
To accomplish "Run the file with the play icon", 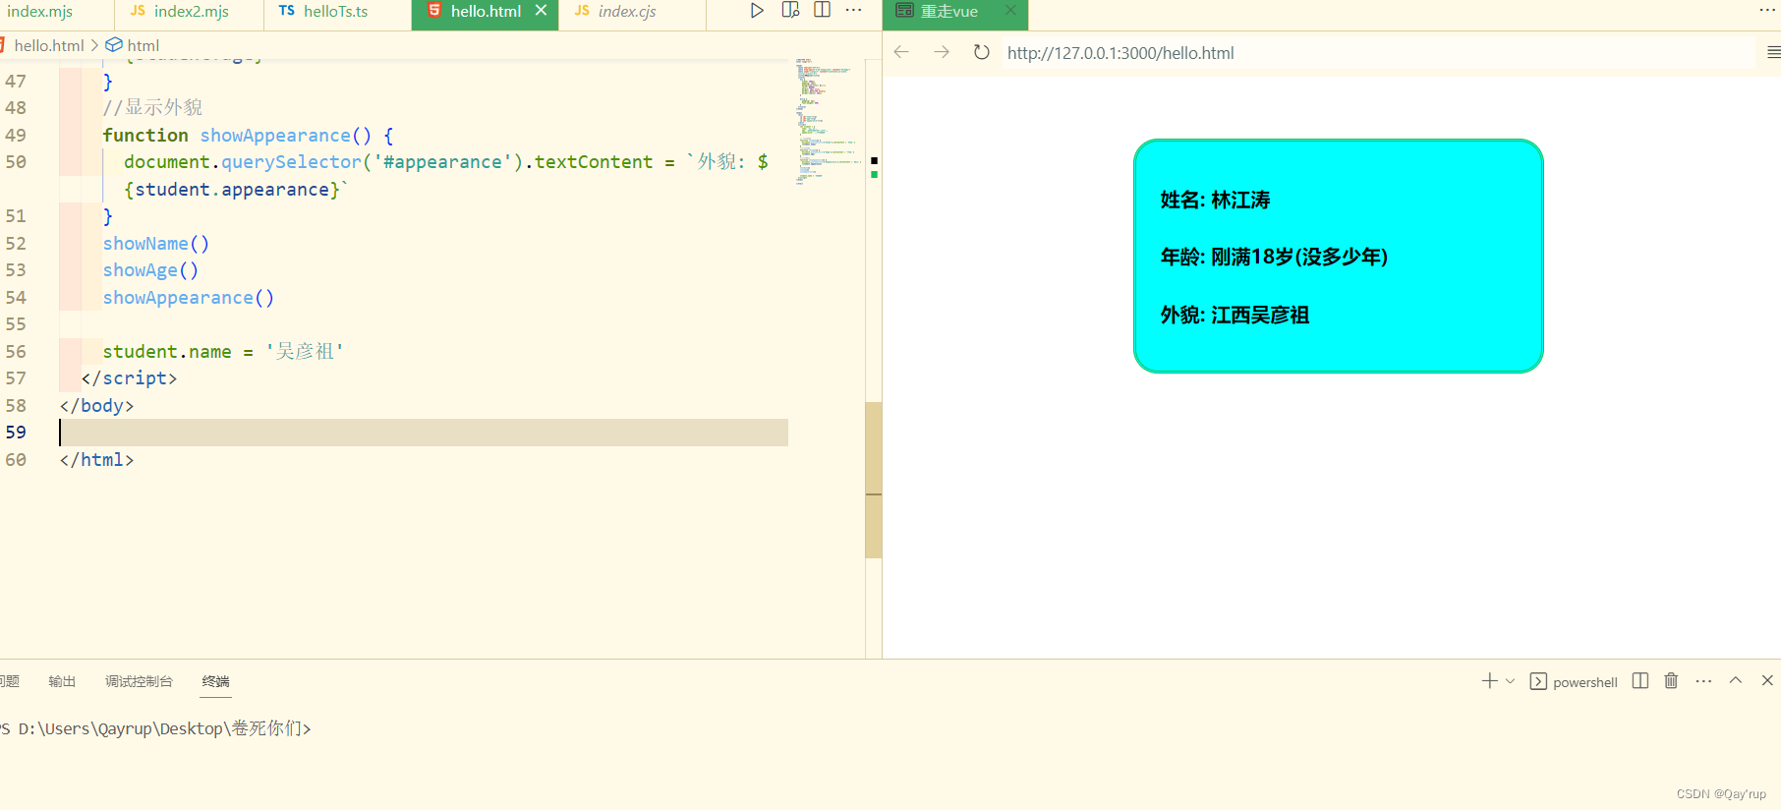I will [757, 11].
